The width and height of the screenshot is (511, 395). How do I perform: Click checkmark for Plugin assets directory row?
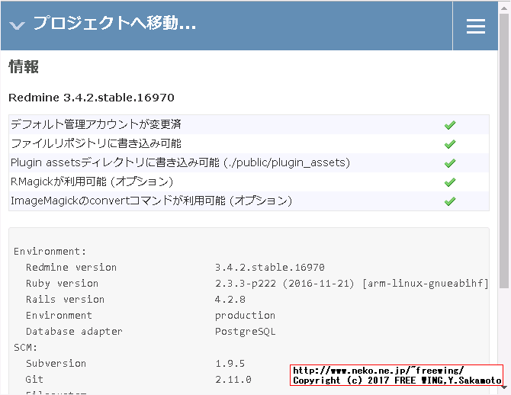click(x=450, y=163)
